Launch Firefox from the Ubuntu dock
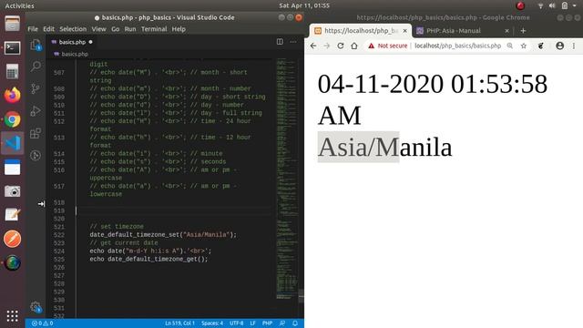 click(12, 95)
